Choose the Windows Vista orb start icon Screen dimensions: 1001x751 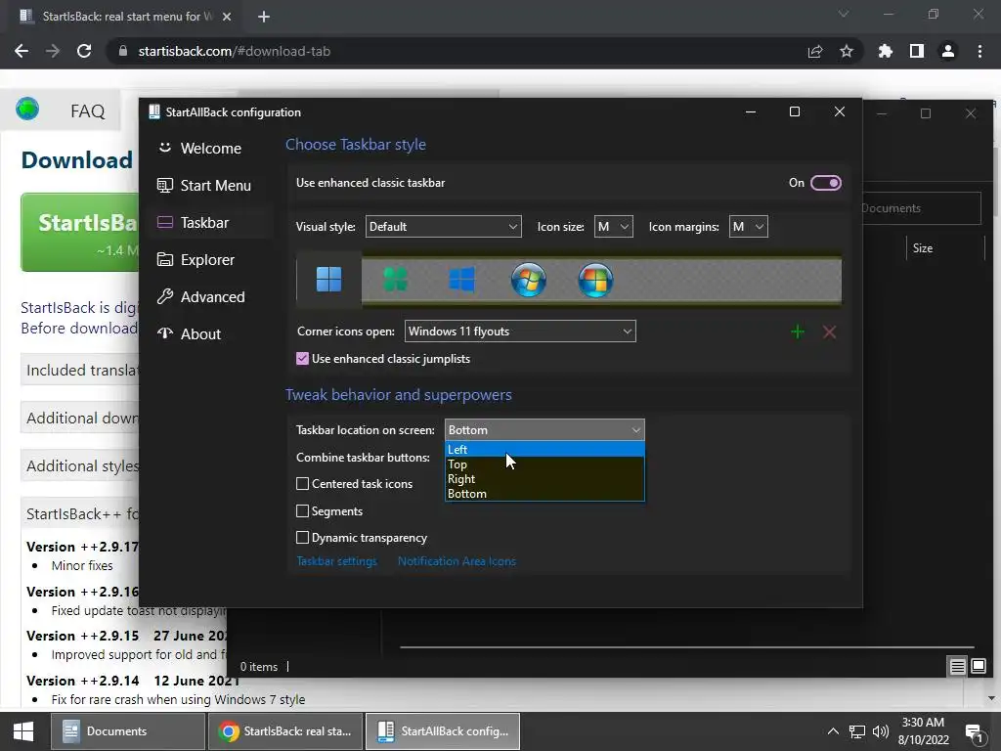[x=595, y=279]
